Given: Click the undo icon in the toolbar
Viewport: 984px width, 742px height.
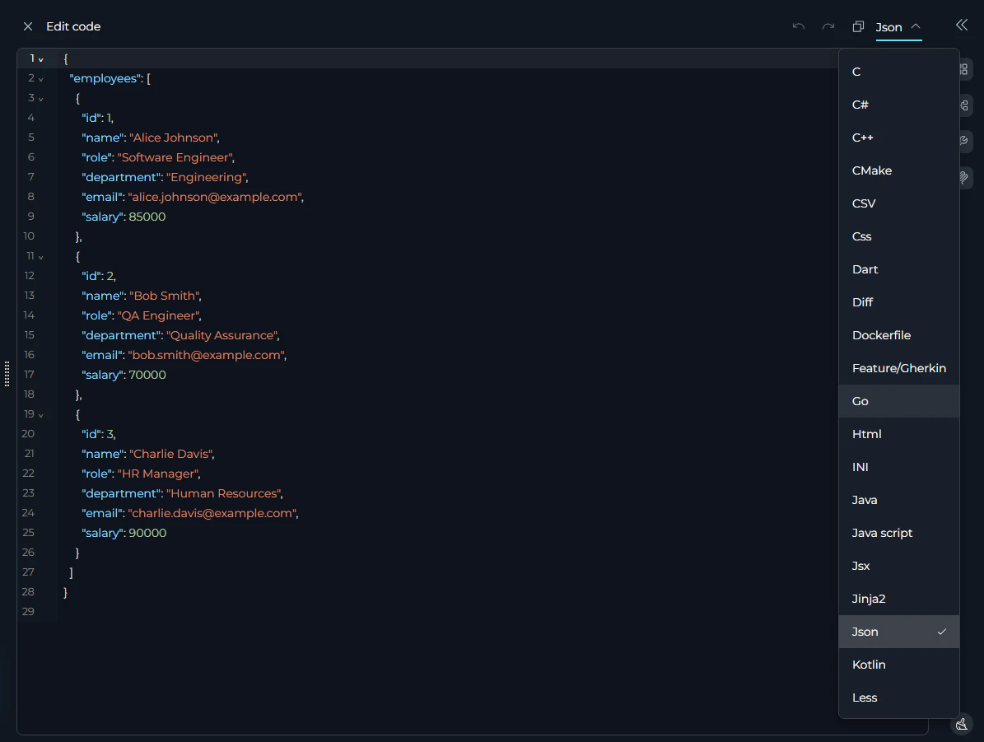Looking at the screenshot, I should point(798,26).
